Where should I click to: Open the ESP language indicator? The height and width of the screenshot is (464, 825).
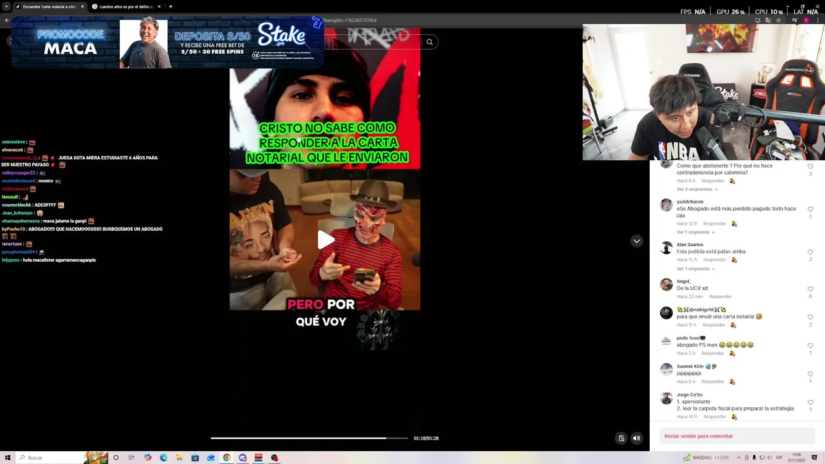(779, 458)
